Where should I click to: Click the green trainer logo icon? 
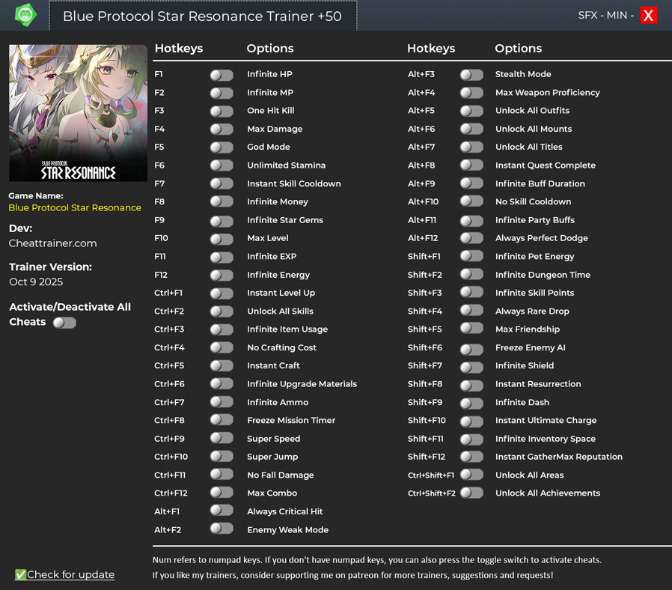click(25, 15)
